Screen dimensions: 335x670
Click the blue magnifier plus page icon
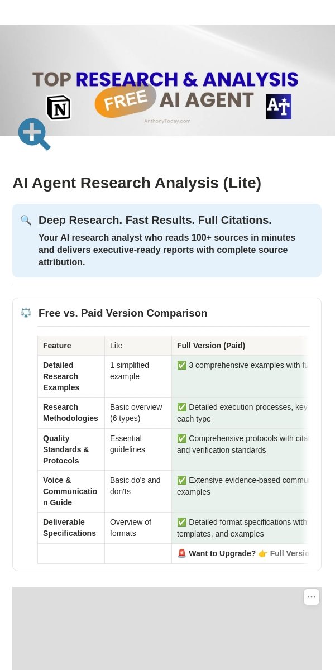coord(34,134)
